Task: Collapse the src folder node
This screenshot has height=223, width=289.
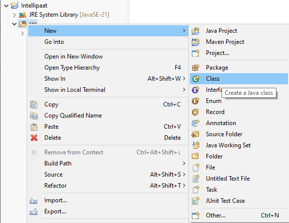Action: tap(15, 24)
